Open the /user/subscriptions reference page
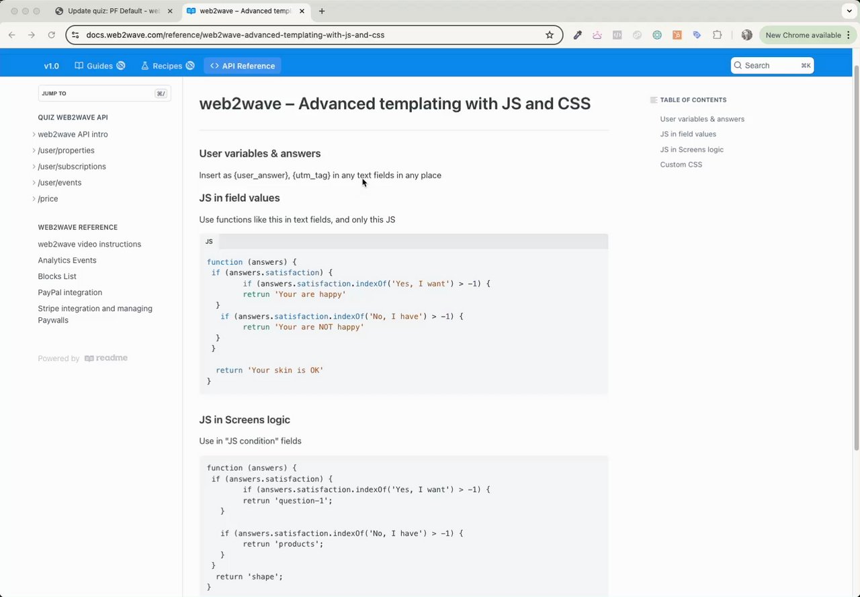The image size is (860, 597). pyautogui.click(x=72, y=167)
